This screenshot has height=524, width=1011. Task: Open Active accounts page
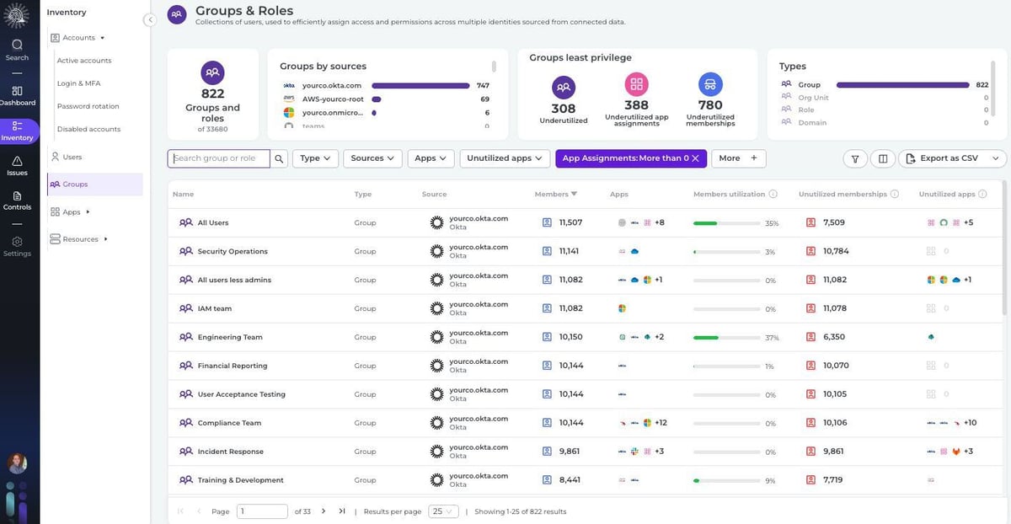(x=84, y=61)
